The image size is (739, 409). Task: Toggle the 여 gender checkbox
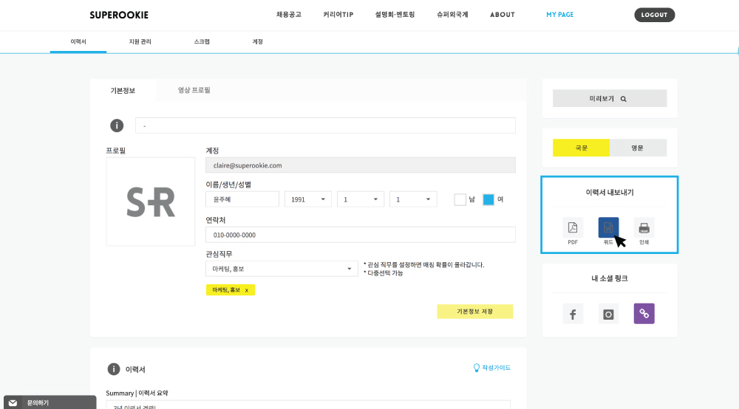[488, 199]
